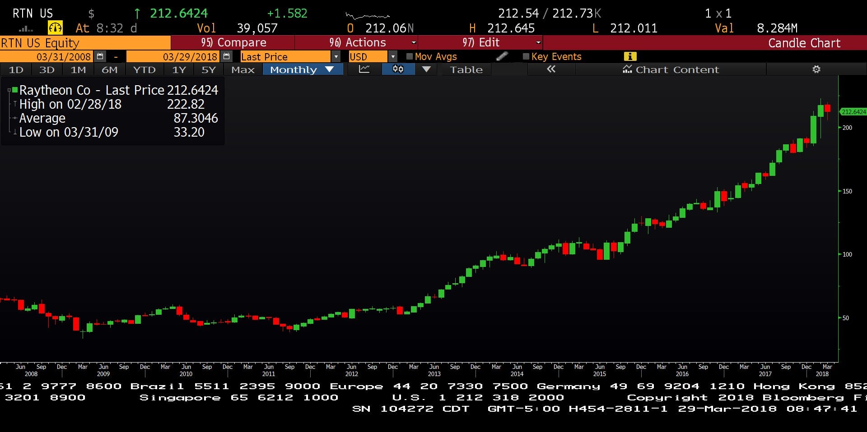Select the Max range tab

point(243,69)
